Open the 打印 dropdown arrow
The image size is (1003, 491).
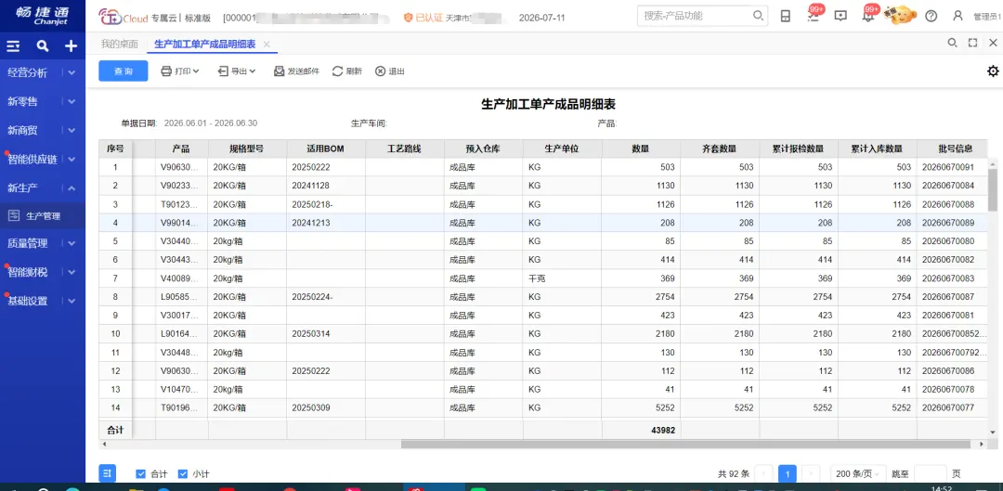pos(196,71)
